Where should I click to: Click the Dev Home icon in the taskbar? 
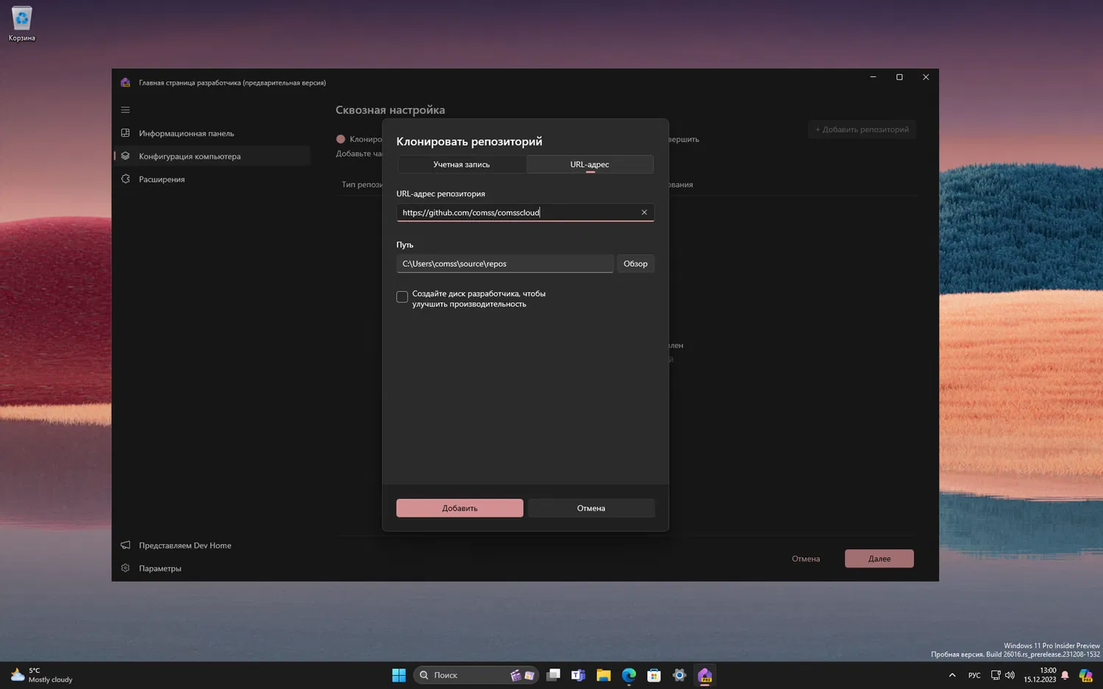pos(704,675)
